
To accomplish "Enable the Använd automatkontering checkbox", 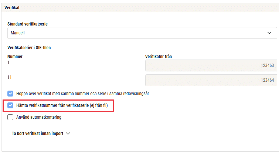I will (x=10, y=117).
